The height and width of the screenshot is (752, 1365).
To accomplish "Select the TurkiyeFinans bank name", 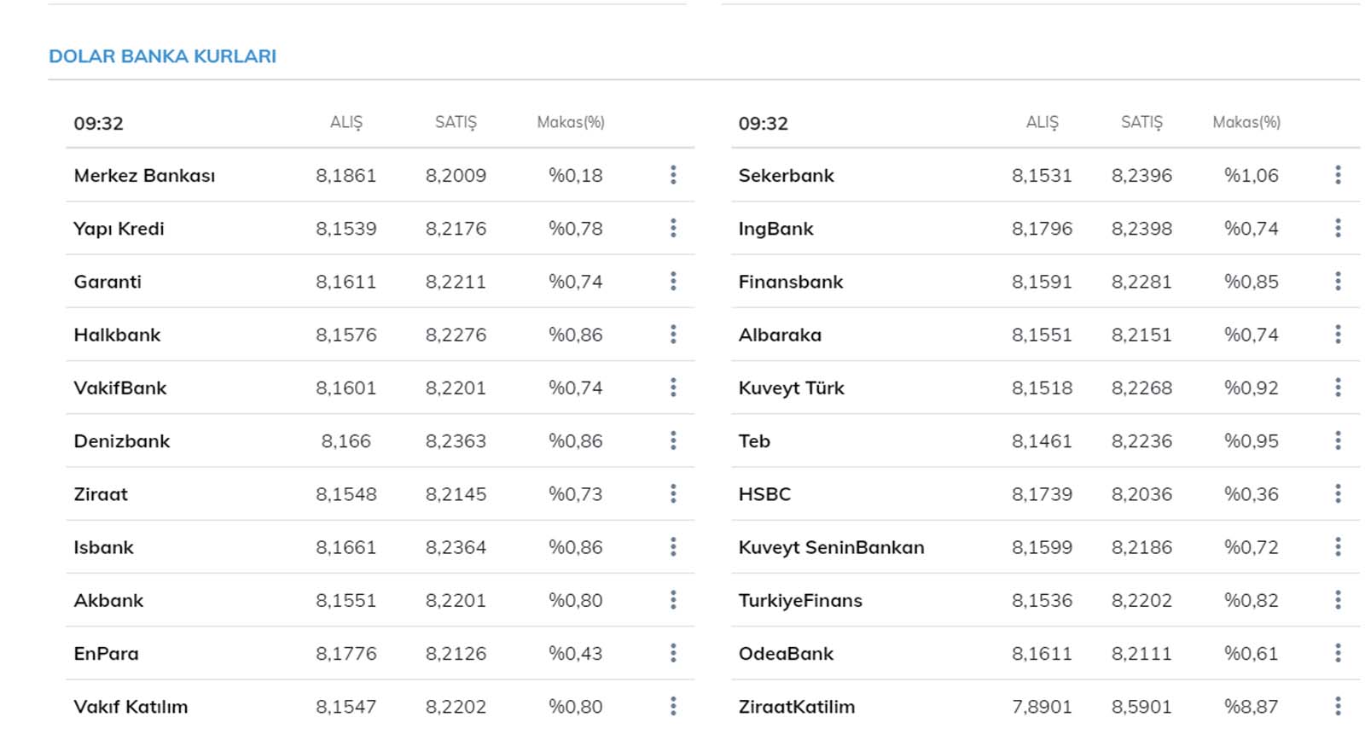I will (x=800, y=600).
